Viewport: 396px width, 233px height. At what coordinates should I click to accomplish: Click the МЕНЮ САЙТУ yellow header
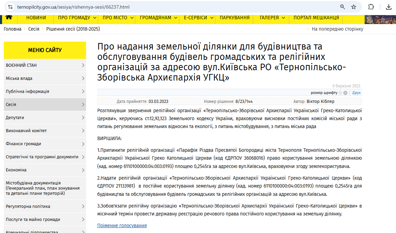45,50
